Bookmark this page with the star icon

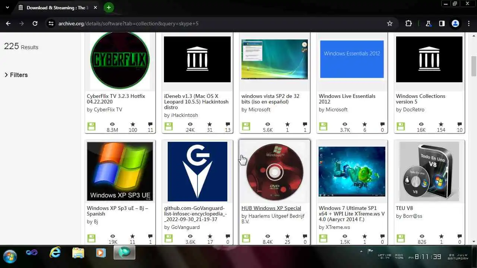(x=390, y=23)
